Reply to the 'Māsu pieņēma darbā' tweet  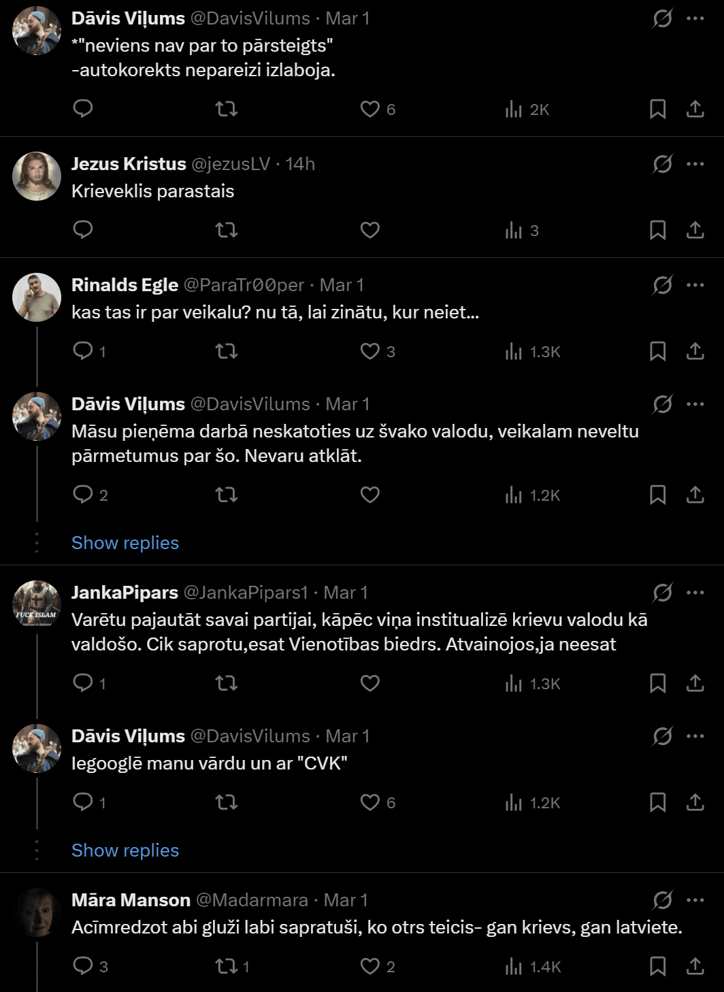tap(83, 495)
